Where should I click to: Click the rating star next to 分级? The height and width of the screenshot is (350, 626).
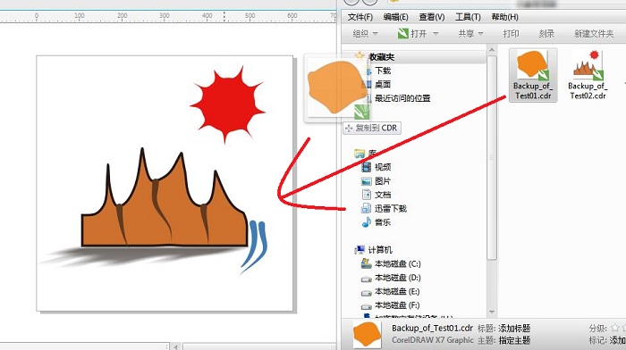615,328
